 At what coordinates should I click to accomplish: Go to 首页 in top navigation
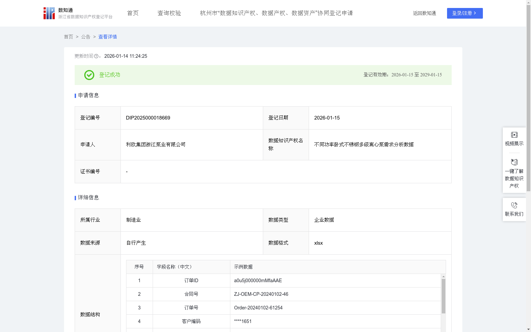133,13
